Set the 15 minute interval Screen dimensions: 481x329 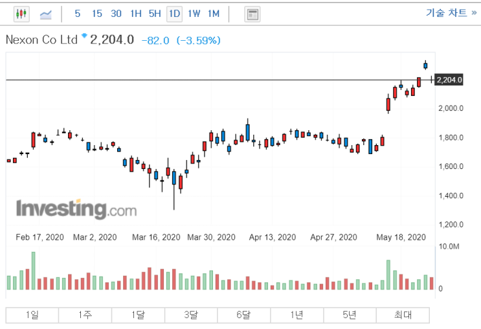pos(97,14)
